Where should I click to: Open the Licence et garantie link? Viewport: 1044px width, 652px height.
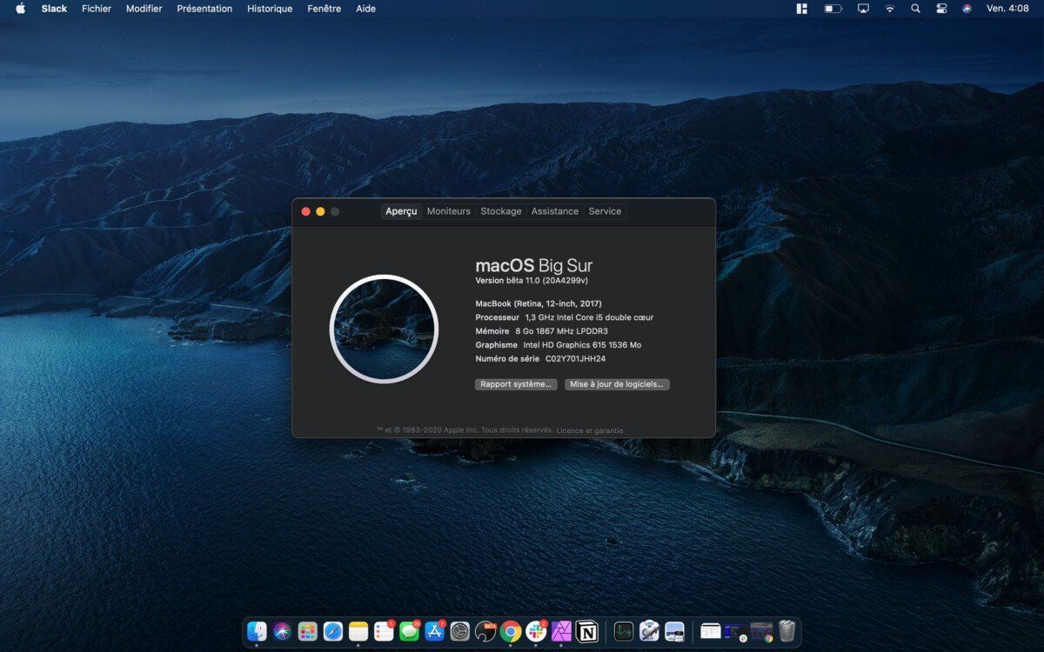point(590,430)
